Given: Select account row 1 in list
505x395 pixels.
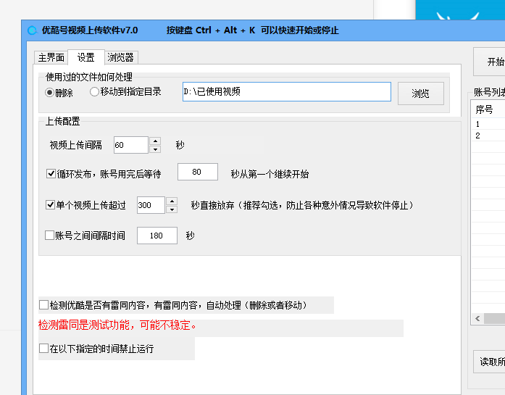Looking at the screenshot, I should click(488, 124).
